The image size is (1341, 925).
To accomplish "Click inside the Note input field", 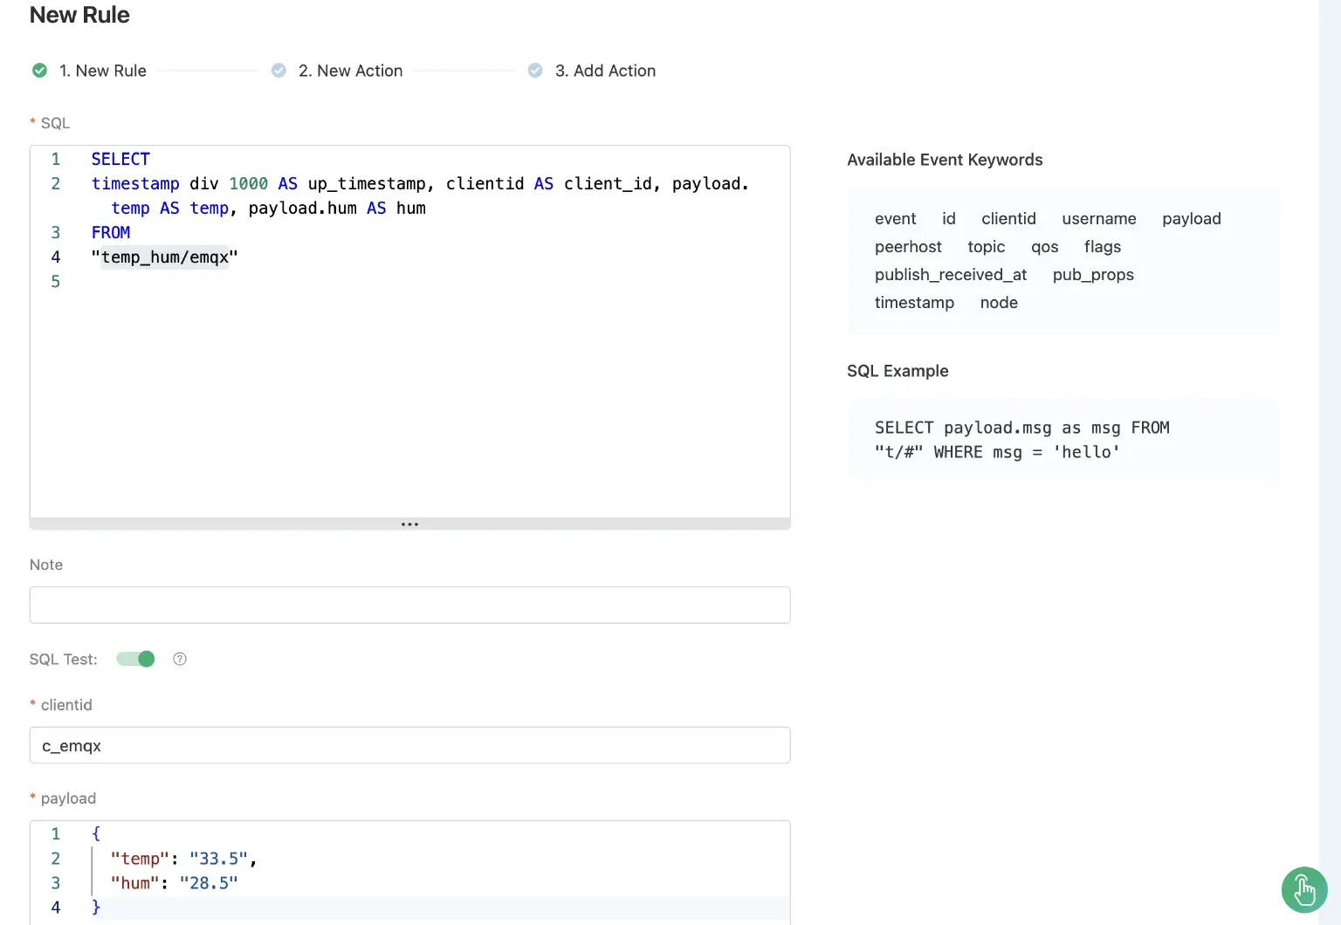I will click(409, 606).
